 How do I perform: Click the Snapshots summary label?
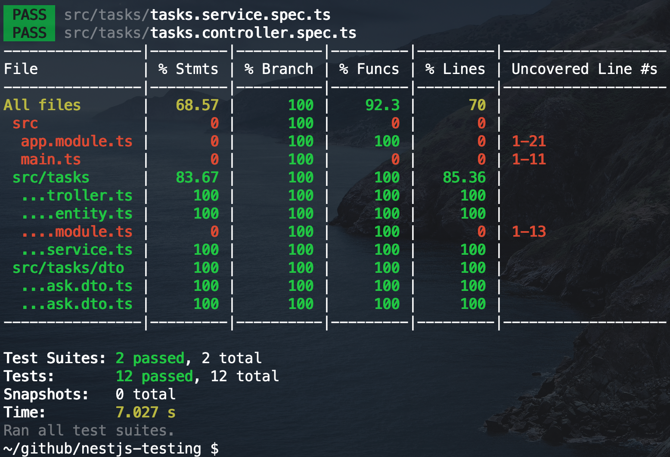pyautogui.click(x=46, y=394)
